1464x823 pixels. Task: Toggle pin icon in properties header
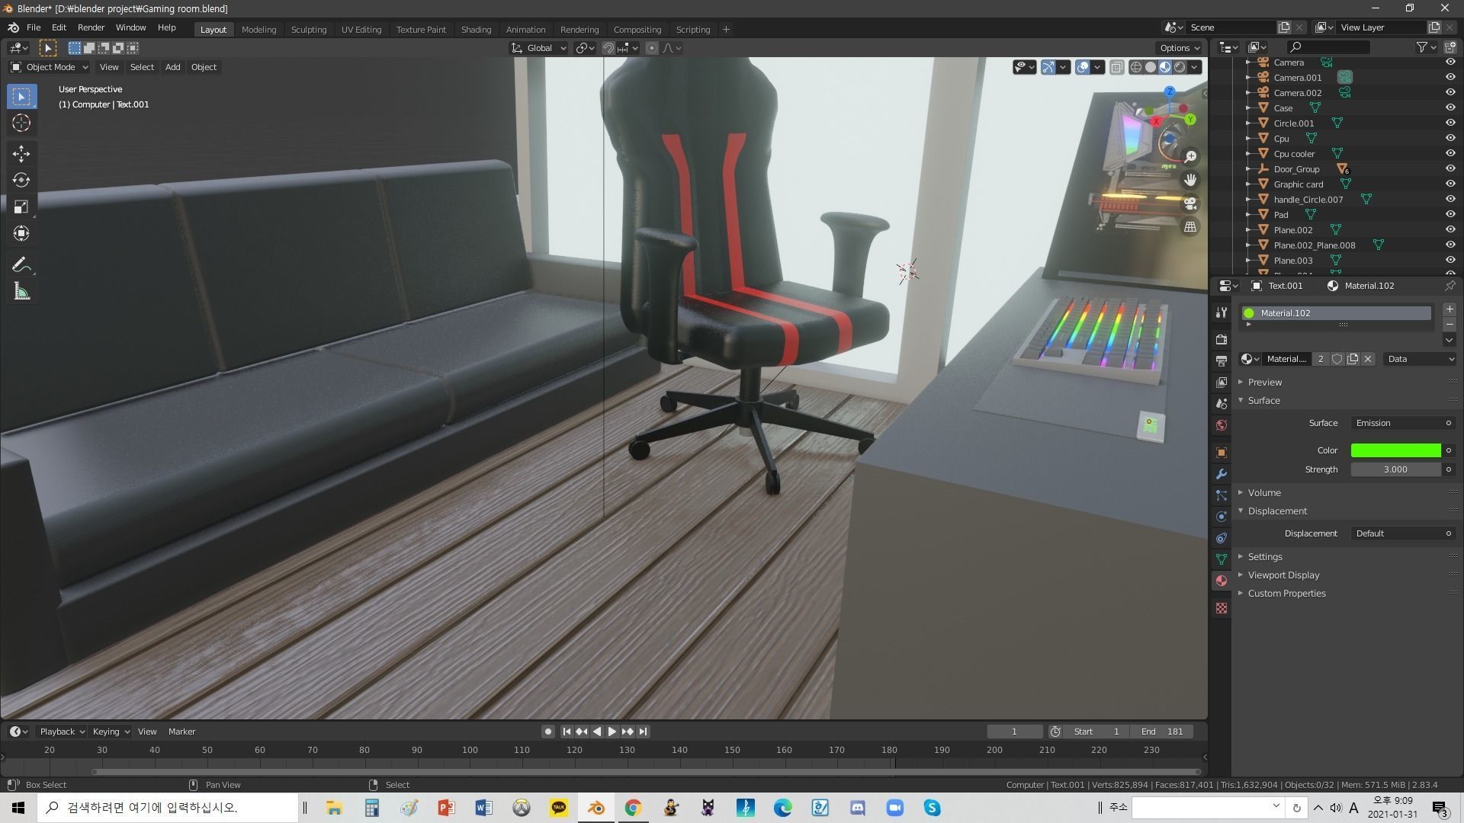point(1450,286)
